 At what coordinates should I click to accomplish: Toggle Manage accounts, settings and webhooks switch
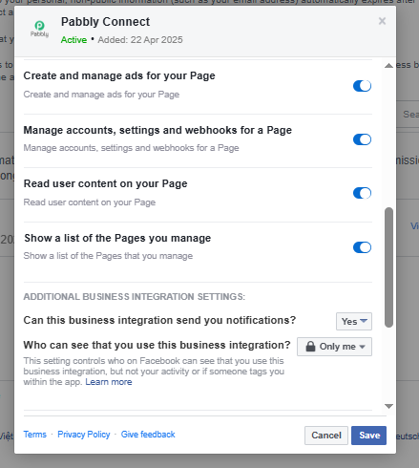coord(362,139)
